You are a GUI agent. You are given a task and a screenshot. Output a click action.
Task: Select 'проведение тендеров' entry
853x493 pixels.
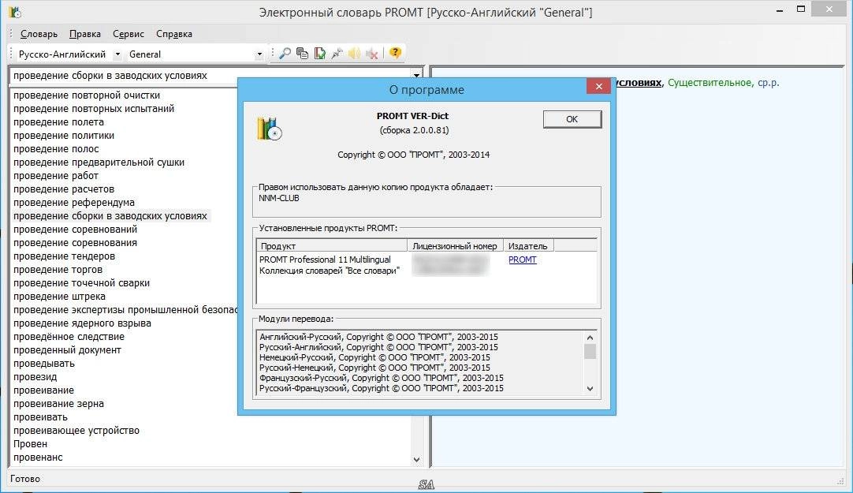click(x=64, y=256)
